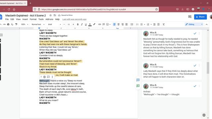The width and height of the screenshot is (212, 119).
Task: Run spelling and grammar check
Action: tap(12, 24)
